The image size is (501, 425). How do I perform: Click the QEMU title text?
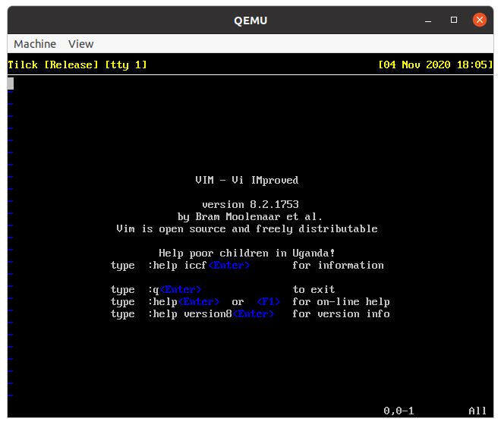250,20
